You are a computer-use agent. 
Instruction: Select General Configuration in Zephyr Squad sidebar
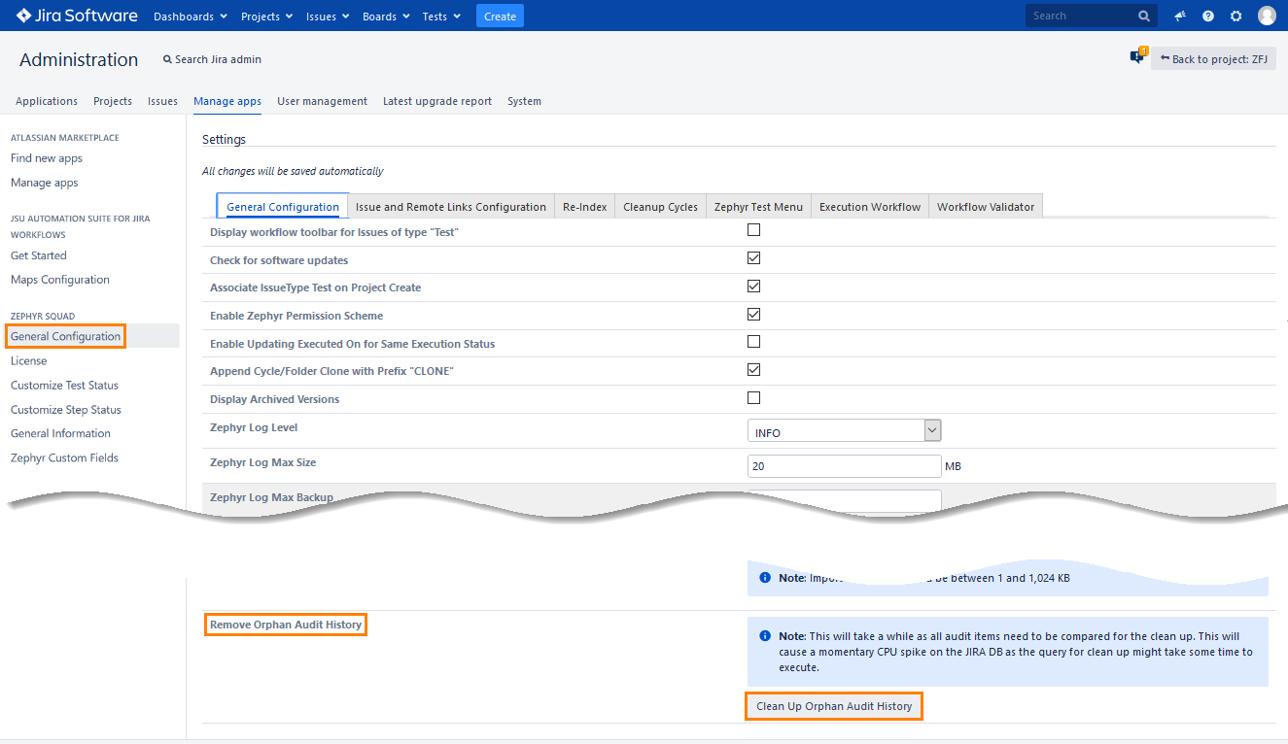pyautogui.click(x=66, y=336)
